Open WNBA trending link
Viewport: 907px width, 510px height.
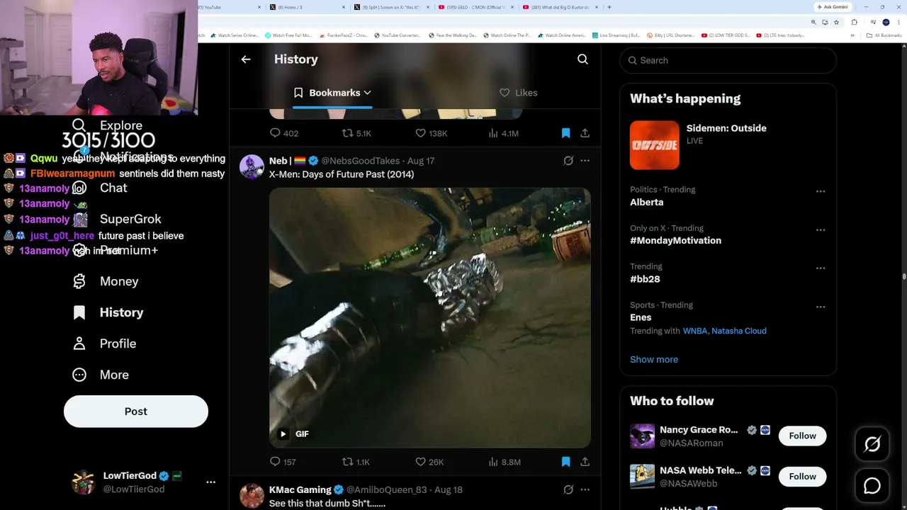[695, 331]
